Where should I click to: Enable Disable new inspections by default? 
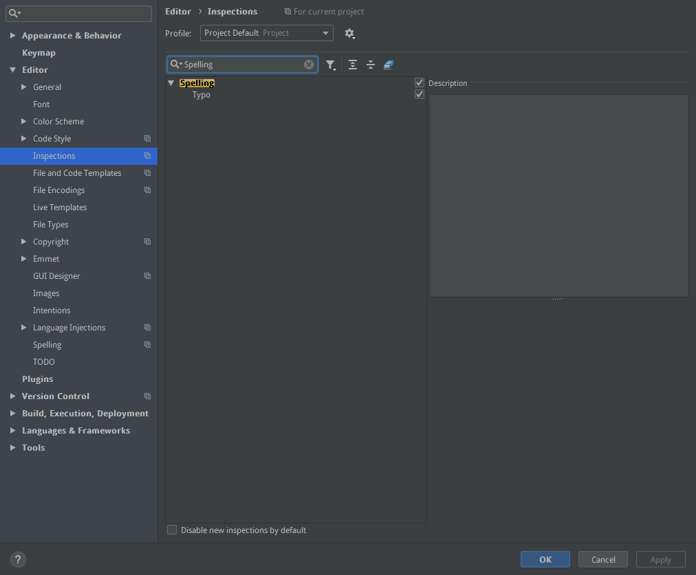173,530
